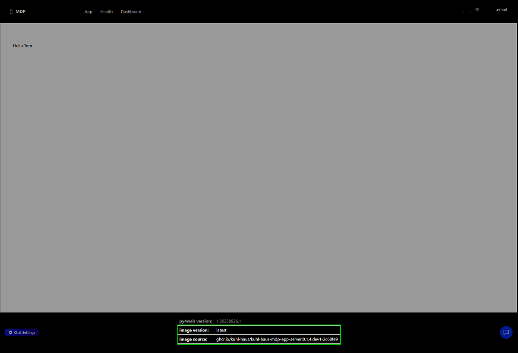Screen dimensions: 518x353
Task: Click the .email suffix in the header
Action: [501, 9]
